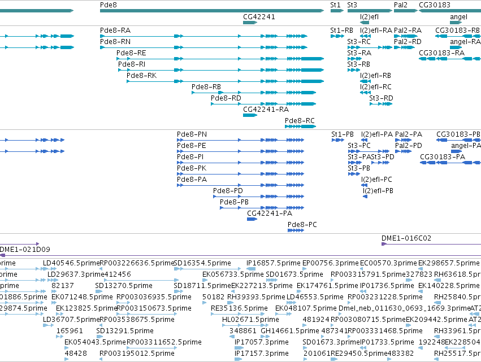Viewport: 481px width, 362px height.
Task: Click protein Pde8-PC label
Action: coord(302,225)
